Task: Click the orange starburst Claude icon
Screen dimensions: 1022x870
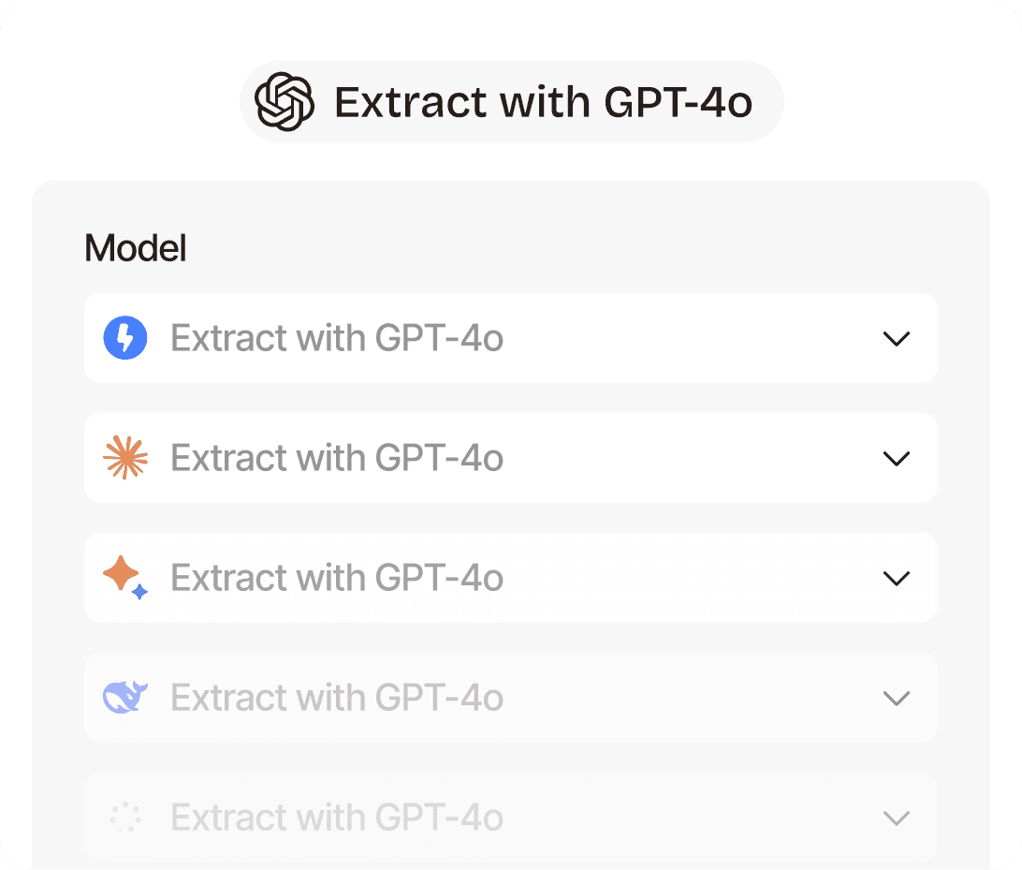Action: pos(125,458)
